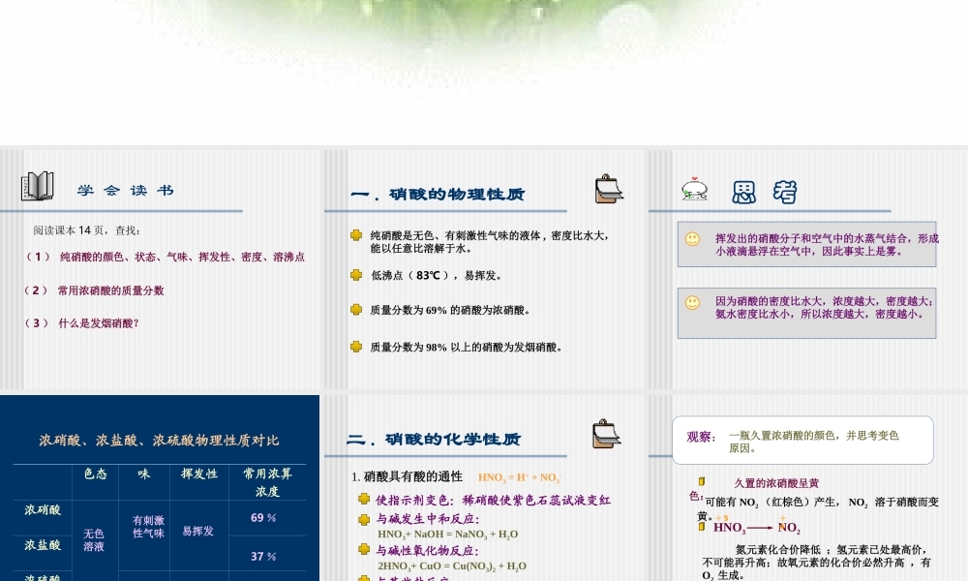This screenshot has width=968, height=581.
Task: Click the table header 味
Action: pyautogui.click(x=144, y=474)
